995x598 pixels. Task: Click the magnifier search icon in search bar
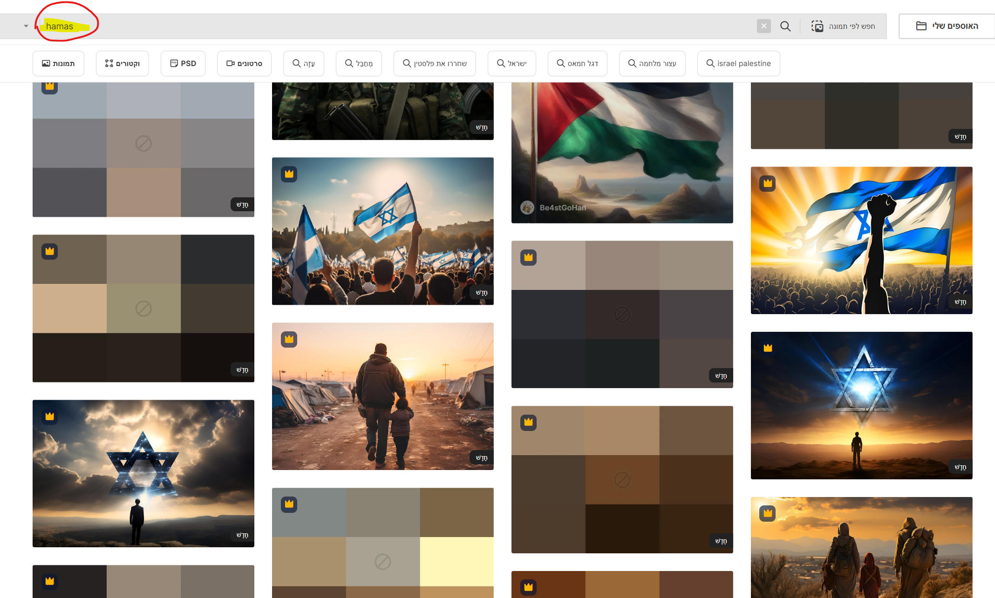click(x=785, y=26)
